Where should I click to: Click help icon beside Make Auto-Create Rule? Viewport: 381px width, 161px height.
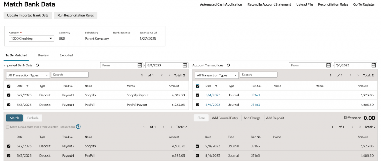click(79, 127)
